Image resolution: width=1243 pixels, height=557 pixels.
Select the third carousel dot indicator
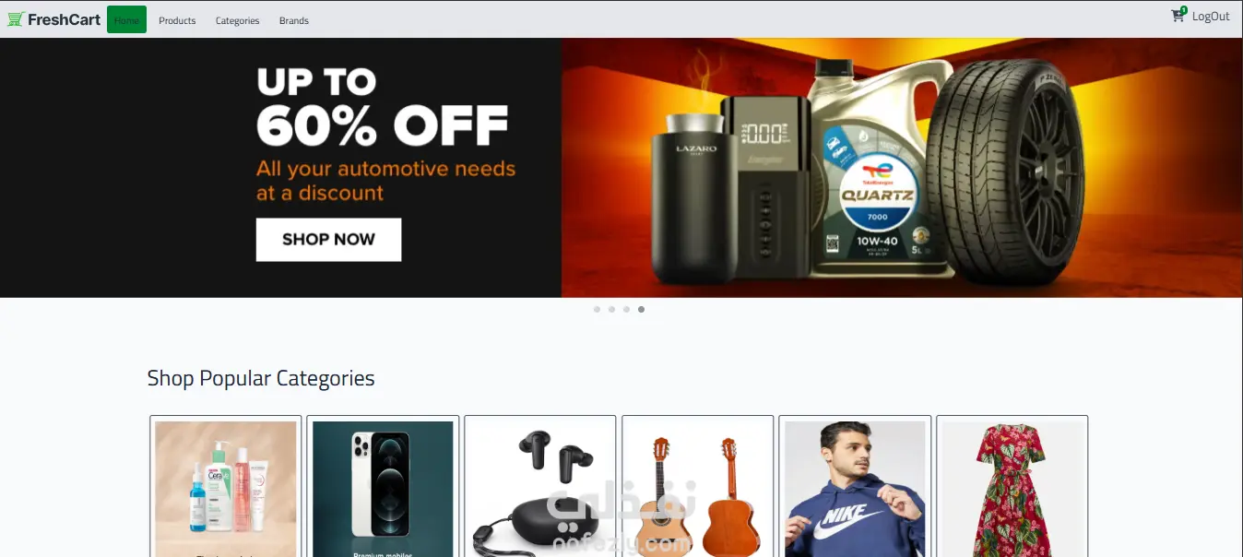pyautogui.click(x=626, y=310)
